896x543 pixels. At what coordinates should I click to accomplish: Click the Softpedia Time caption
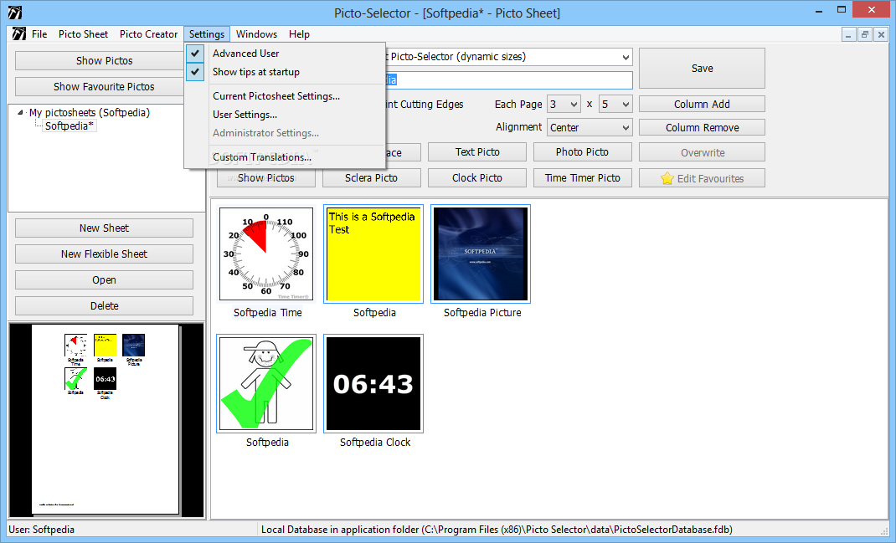267,313
